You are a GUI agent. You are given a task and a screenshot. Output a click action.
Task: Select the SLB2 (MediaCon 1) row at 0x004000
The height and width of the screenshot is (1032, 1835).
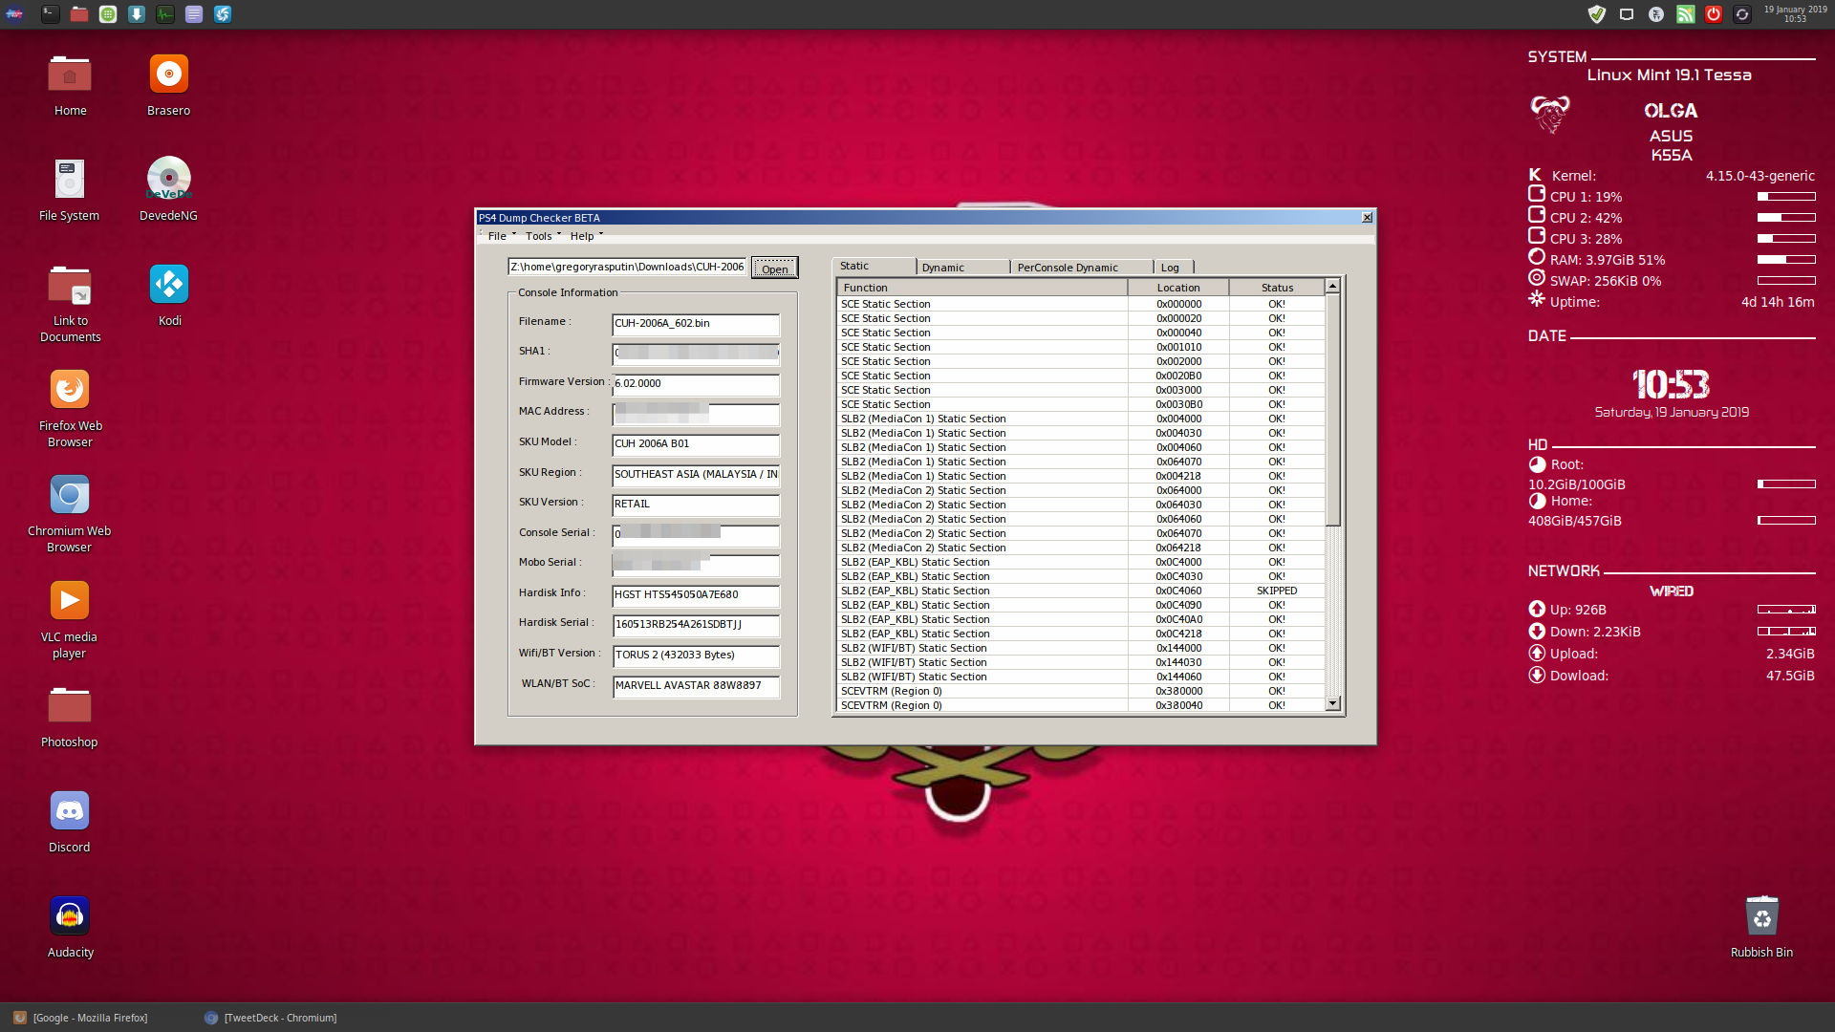click(x=1081, y=419)
